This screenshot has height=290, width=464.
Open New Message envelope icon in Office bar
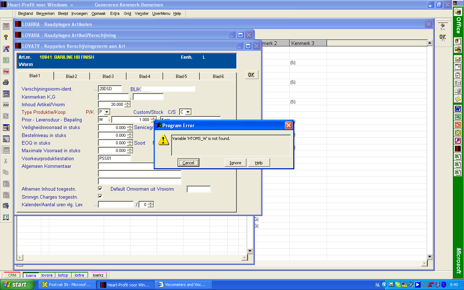[458, 59]
